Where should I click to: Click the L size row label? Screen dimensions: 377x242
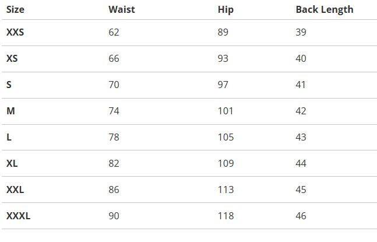pyautogui.click(x=9, y=137)
